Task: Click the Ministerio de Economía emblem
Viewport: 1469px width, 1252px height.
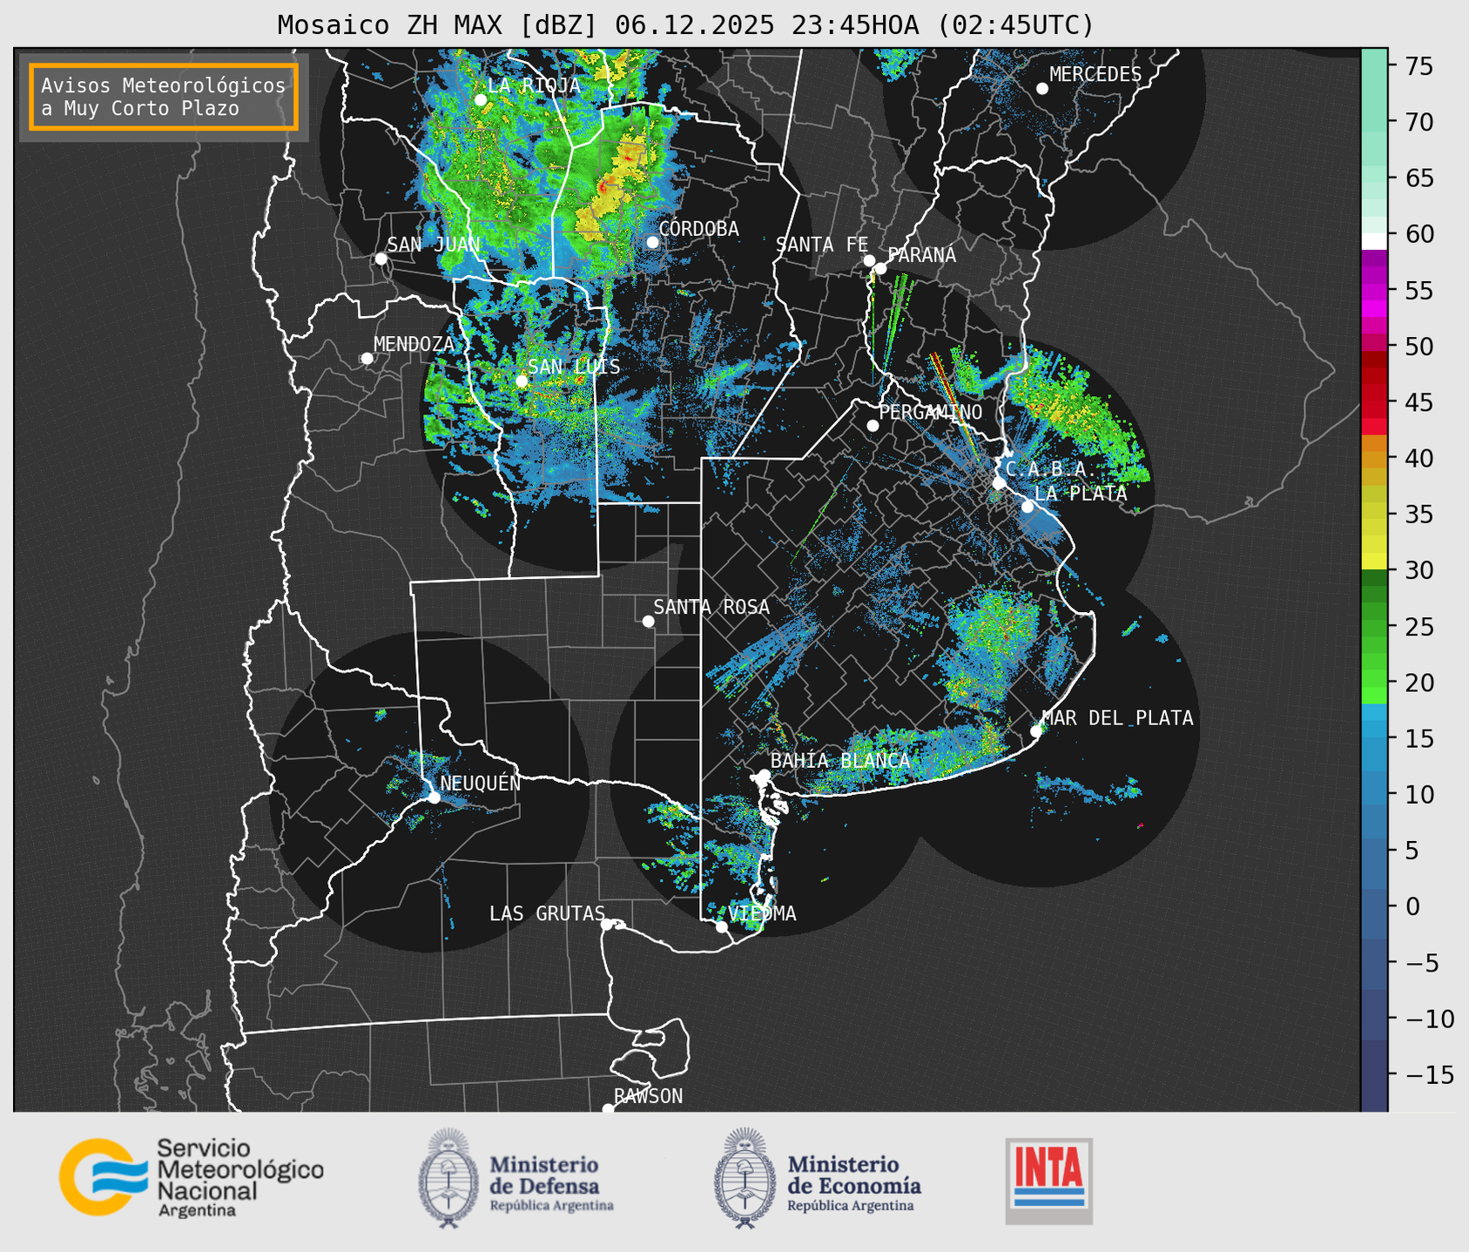Action: (745, 1179)
